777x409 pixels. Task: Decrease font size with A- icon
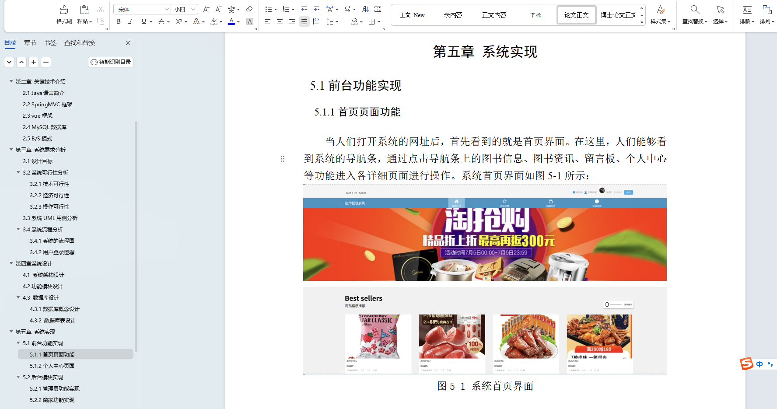[218, 9]
